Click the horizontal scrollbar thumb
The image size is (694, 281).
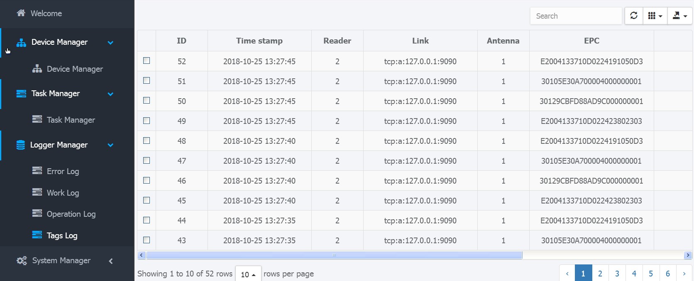point(334,255)
